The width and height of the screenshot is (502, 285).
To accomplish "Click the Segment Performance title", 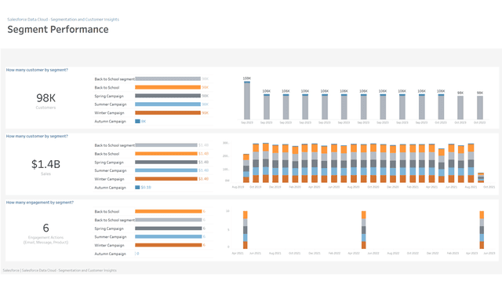I will (58, 30).
